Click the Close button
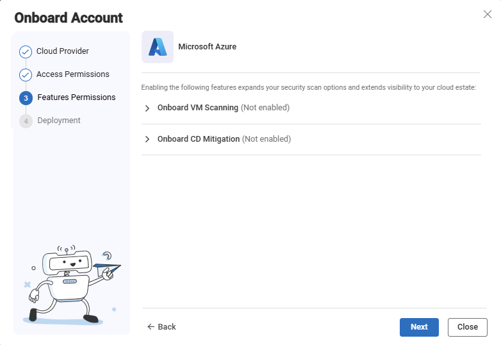This screenshot has height=345, width=501. pos(468,327)
